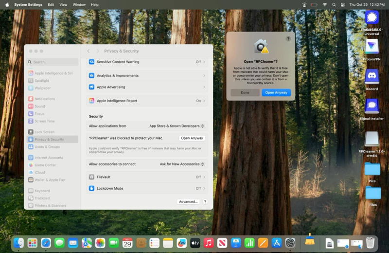The height and width of the screenshot is (253, 389).
Task: Open the Apple menu
Action: 7,4
